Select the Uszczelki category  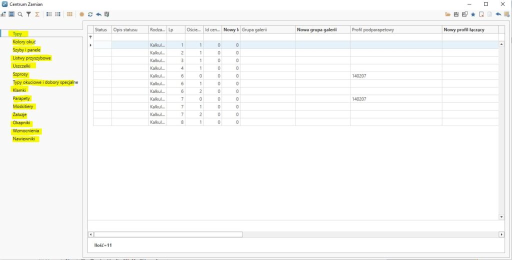(x=21, y=66)
